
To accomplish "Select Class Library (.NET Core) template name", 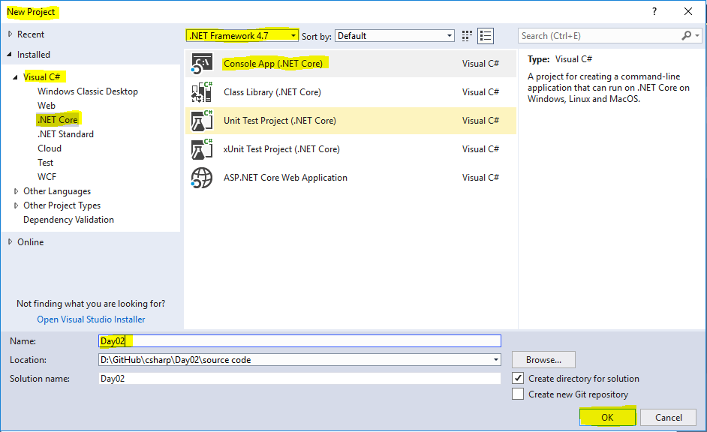I will [272, 92].
